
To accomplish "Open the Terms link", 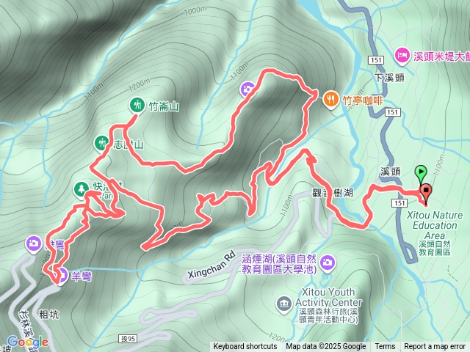I will [385, 347].
